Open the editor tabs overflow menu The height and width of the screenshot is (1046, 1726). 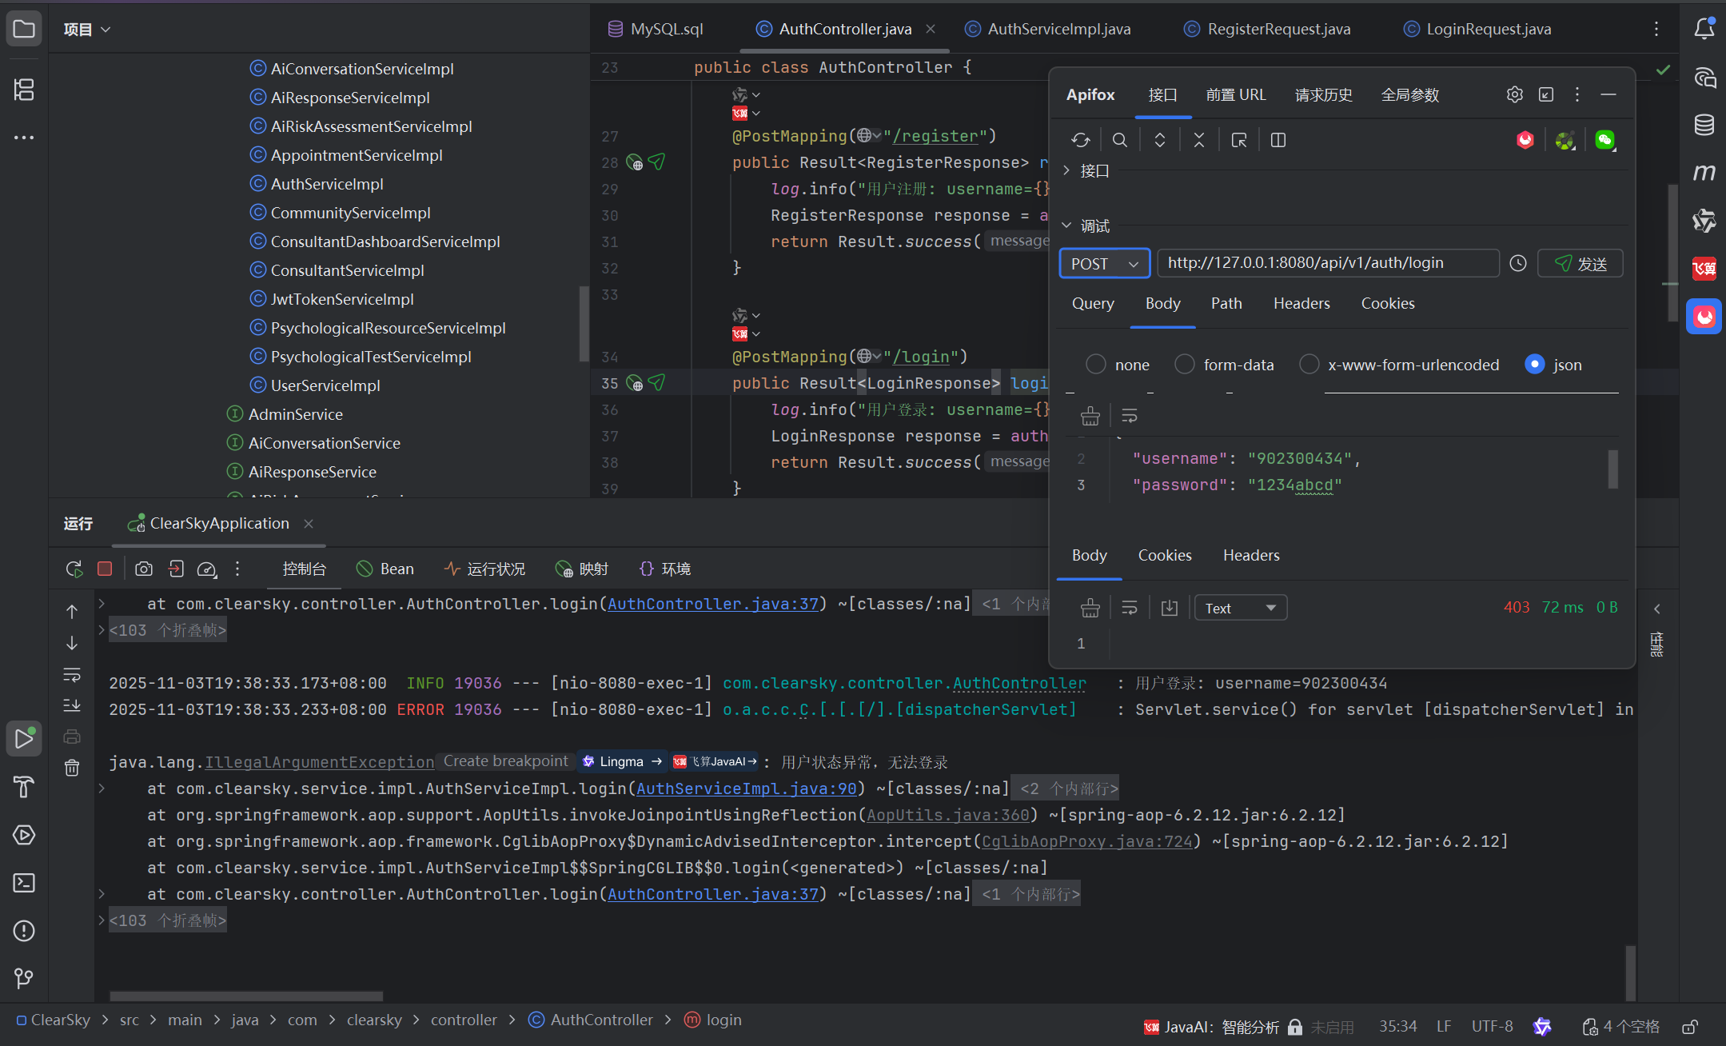[x=1656, y=29]
